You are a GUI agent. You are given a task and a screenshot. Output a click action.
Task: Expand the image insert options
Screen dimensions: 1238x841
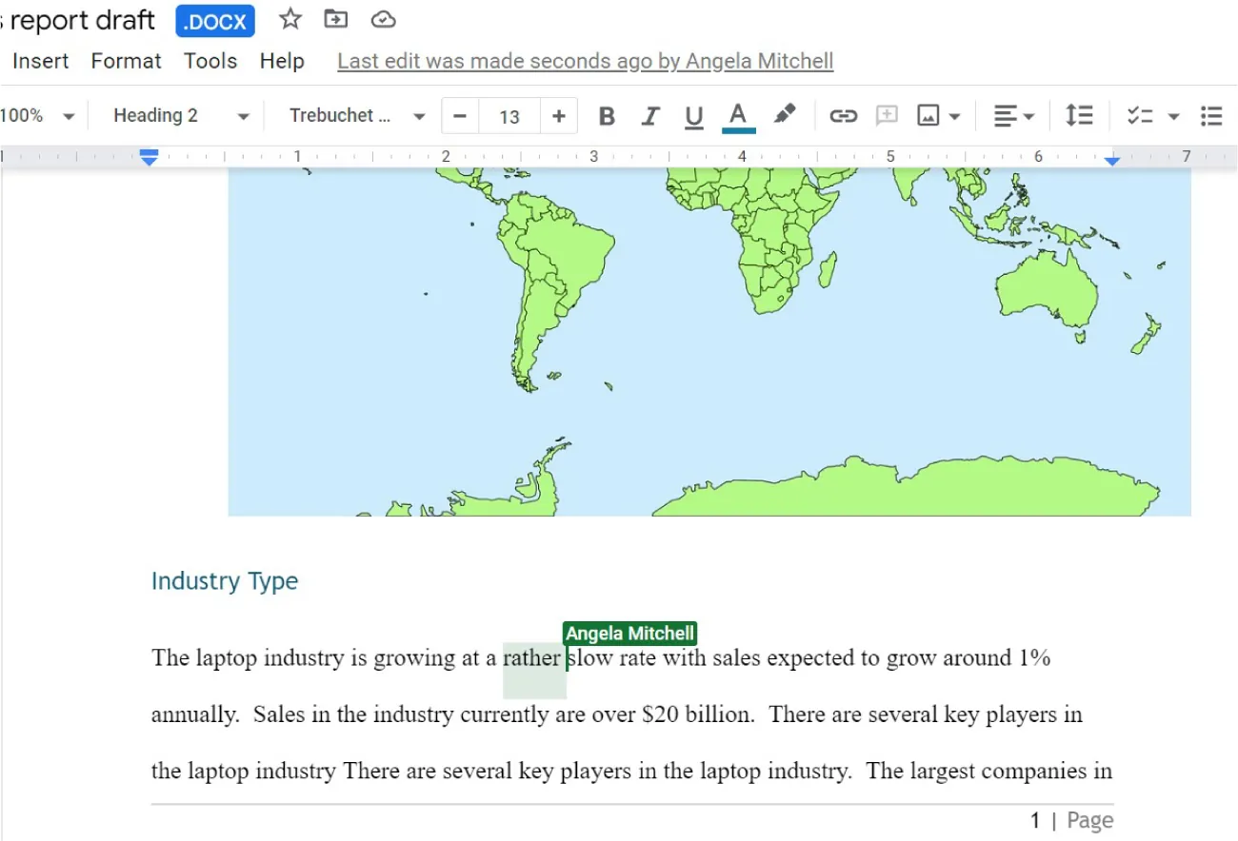tap(955, 115)
